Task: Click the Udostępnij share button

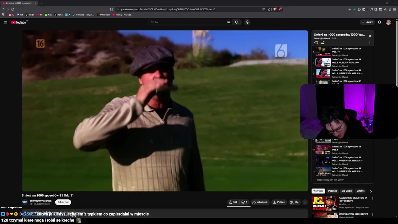Action: click(x=260, y=202)
